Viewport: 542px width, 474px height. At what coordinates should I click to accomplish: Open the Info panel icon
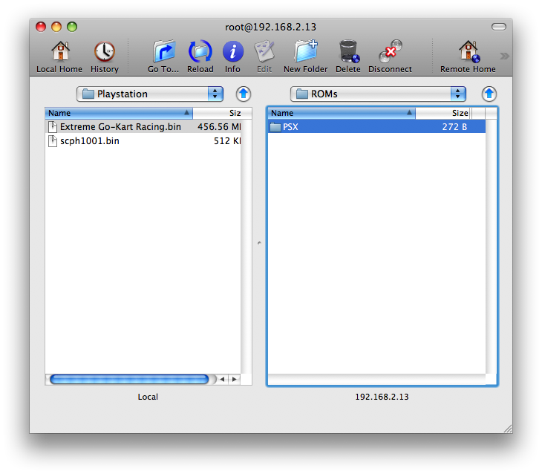click(233, 52)
